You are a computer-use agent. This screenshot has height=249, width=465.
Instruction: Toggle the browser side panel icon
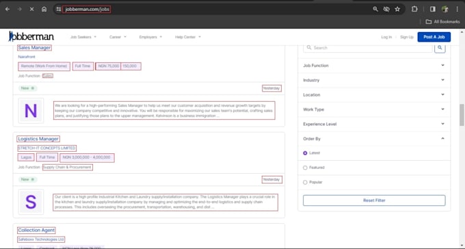click(433, 9)
